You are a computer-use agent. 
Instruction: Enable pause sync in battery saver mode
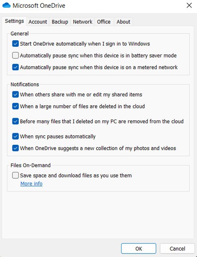[x=15, y=55]
